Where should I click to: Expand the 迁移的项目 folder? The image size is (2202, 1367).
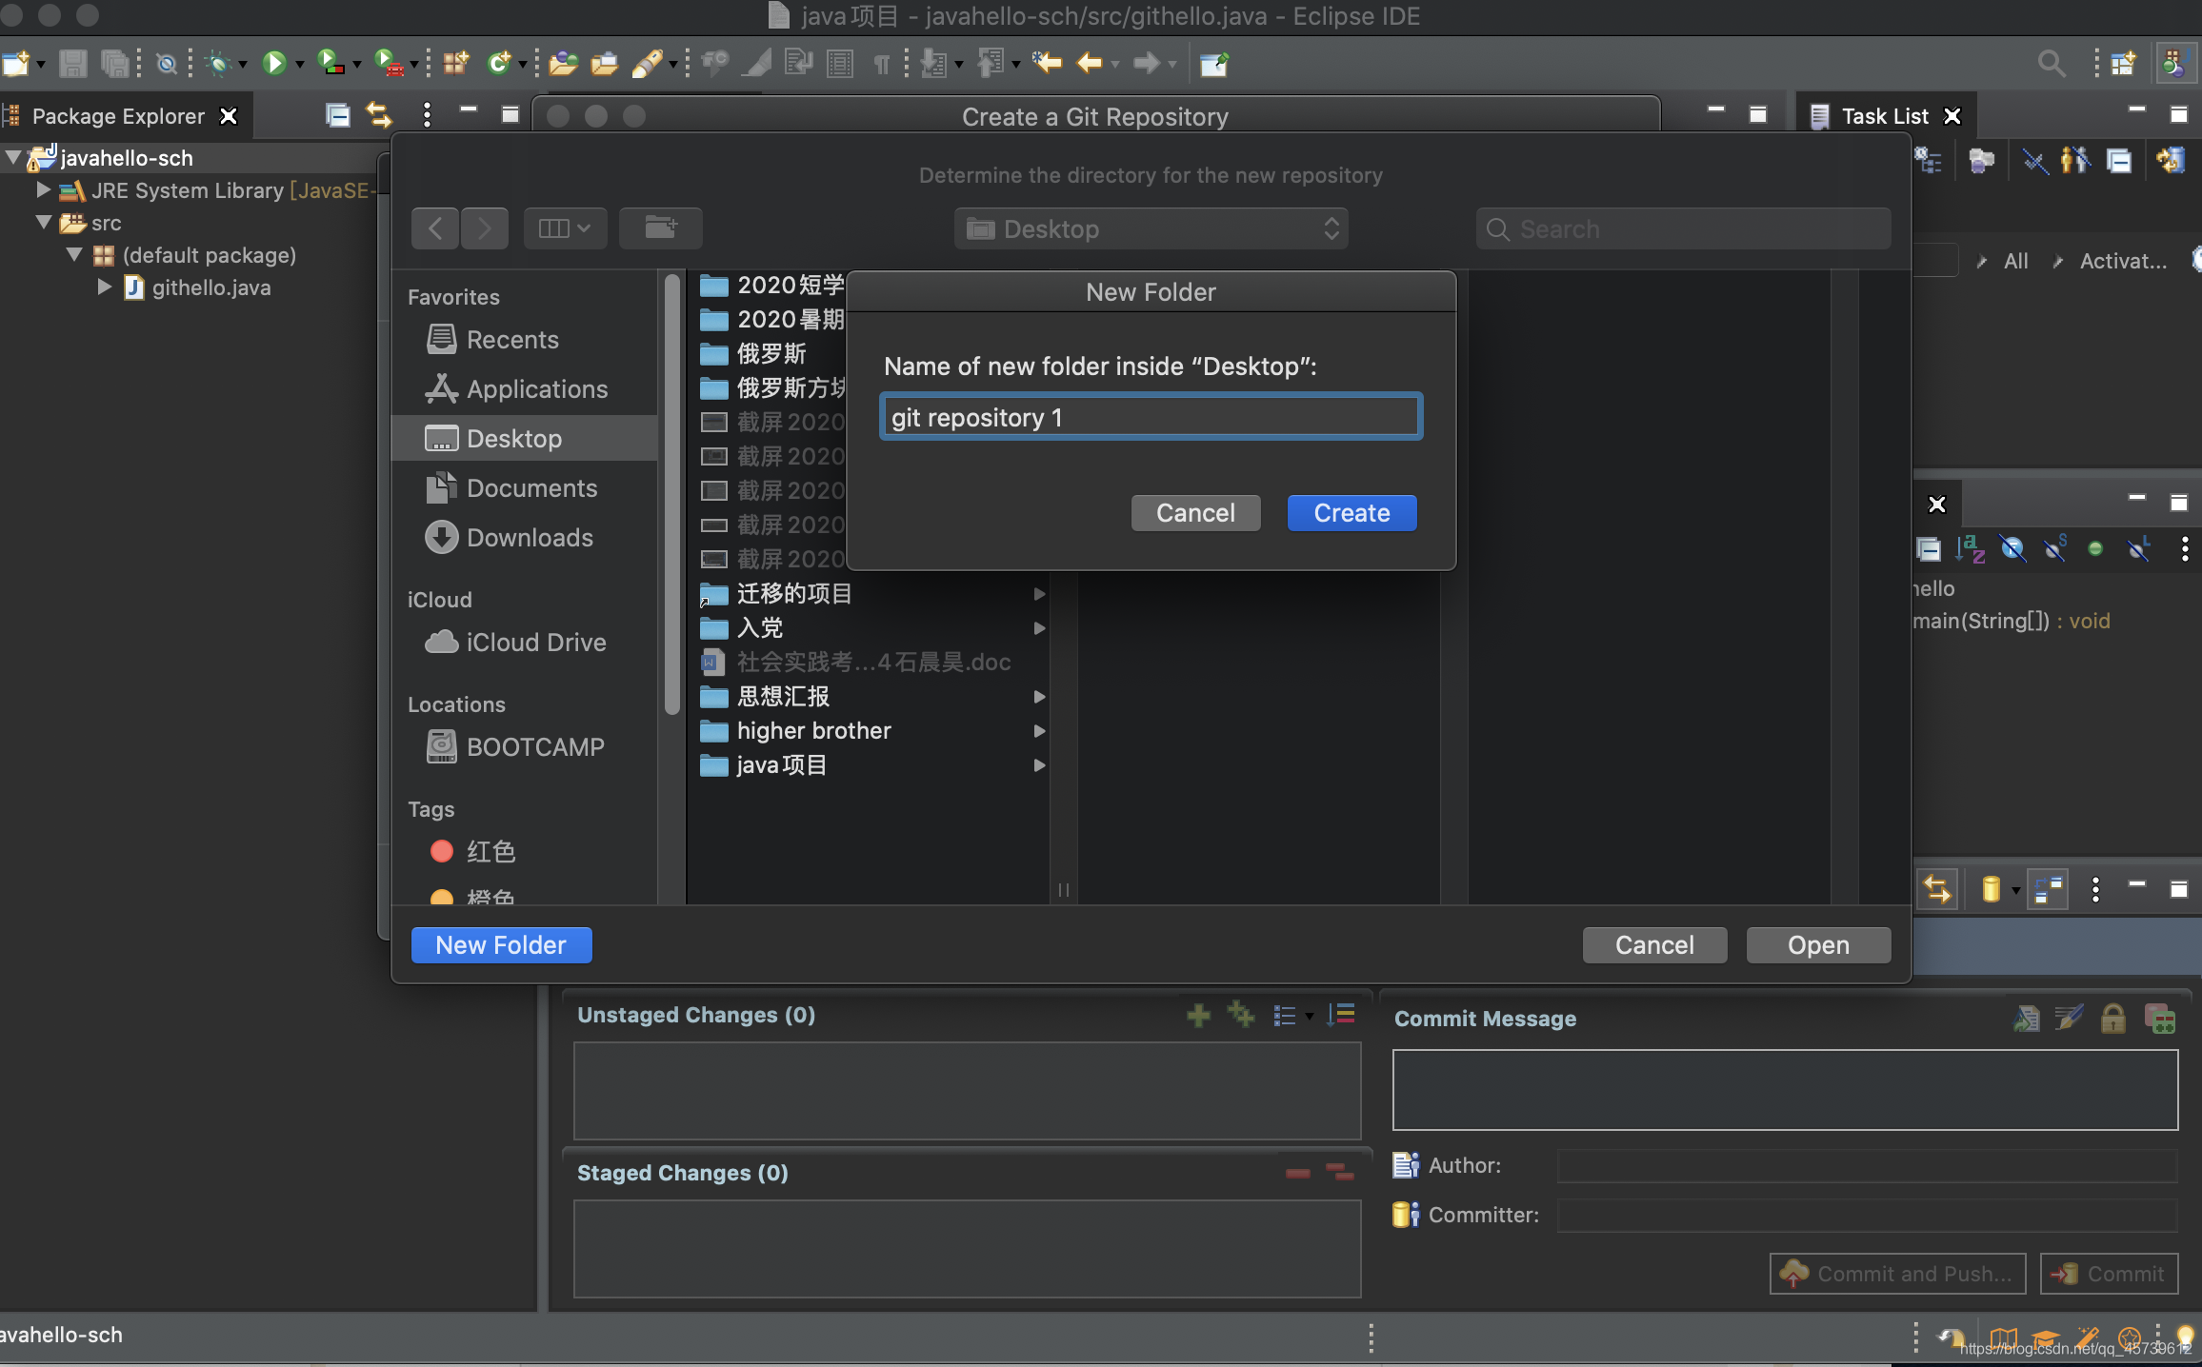pyautogui.click(x=1036, y=594)
